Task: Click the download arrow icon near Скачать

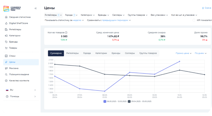Action: pos(203,8)
